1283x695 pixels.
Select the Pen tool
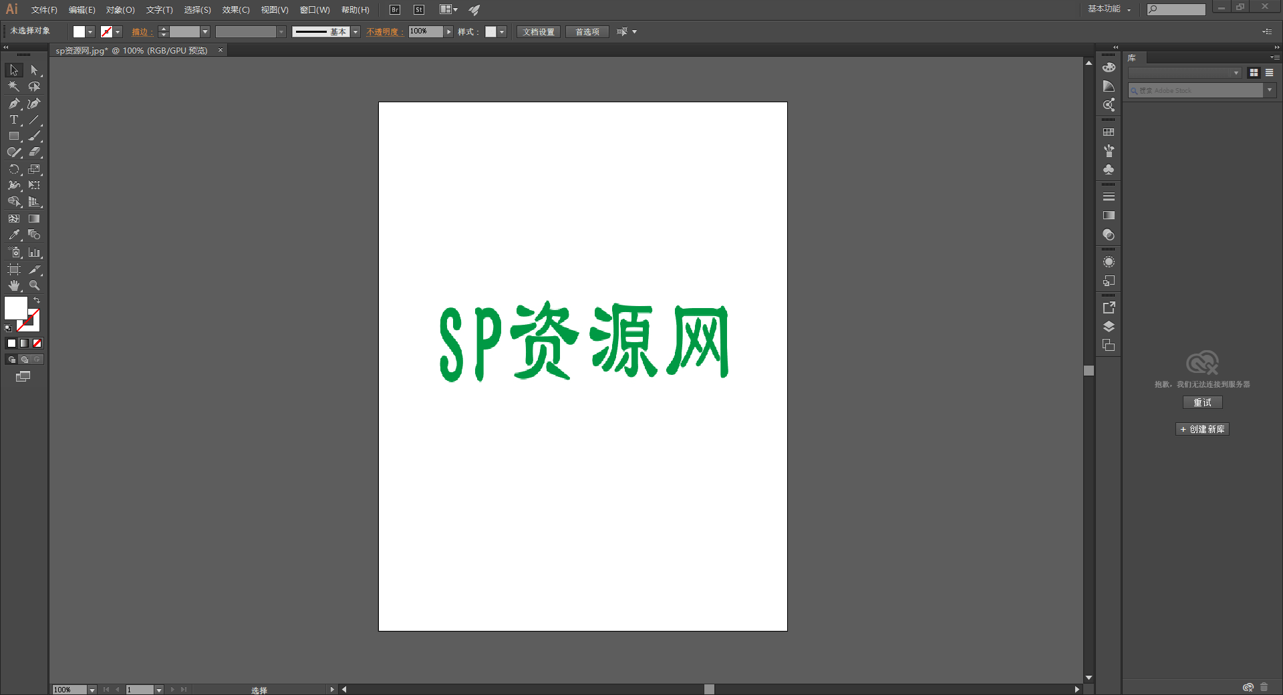pos(14,104)
